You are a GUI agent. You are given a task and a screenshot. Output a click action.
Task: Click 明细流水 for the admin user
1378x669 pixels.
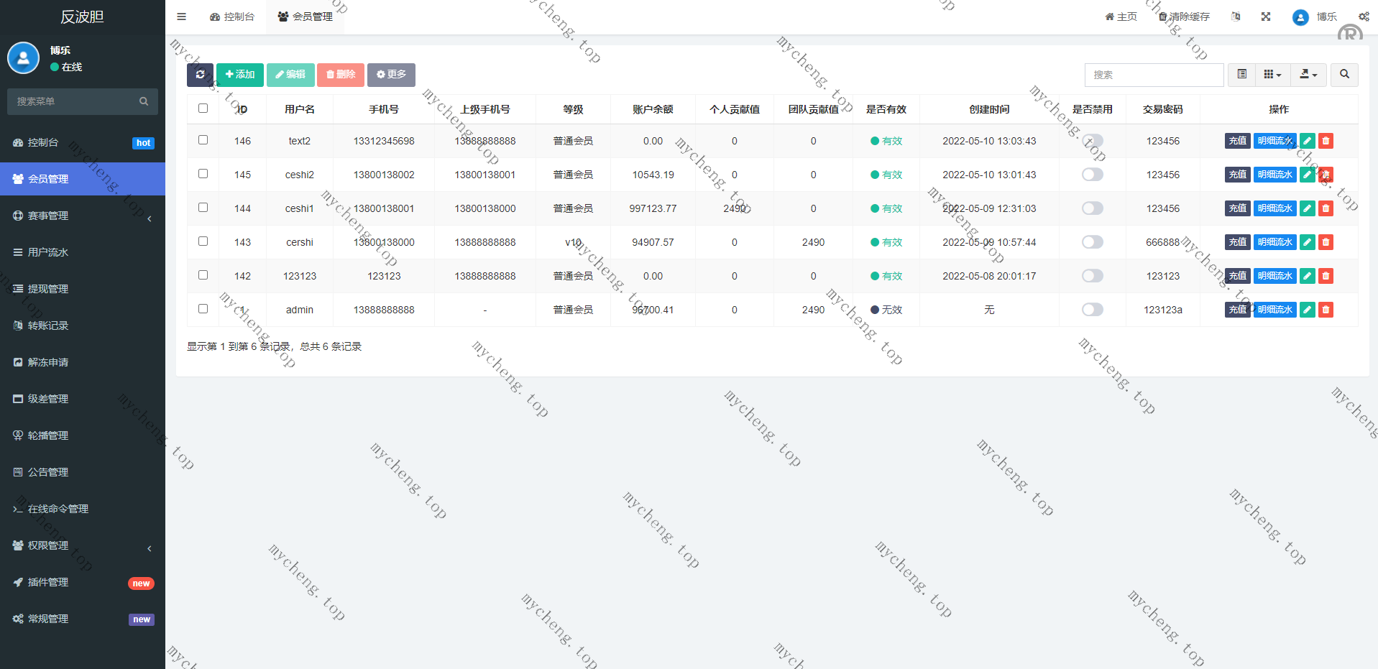pos(1274,310)
